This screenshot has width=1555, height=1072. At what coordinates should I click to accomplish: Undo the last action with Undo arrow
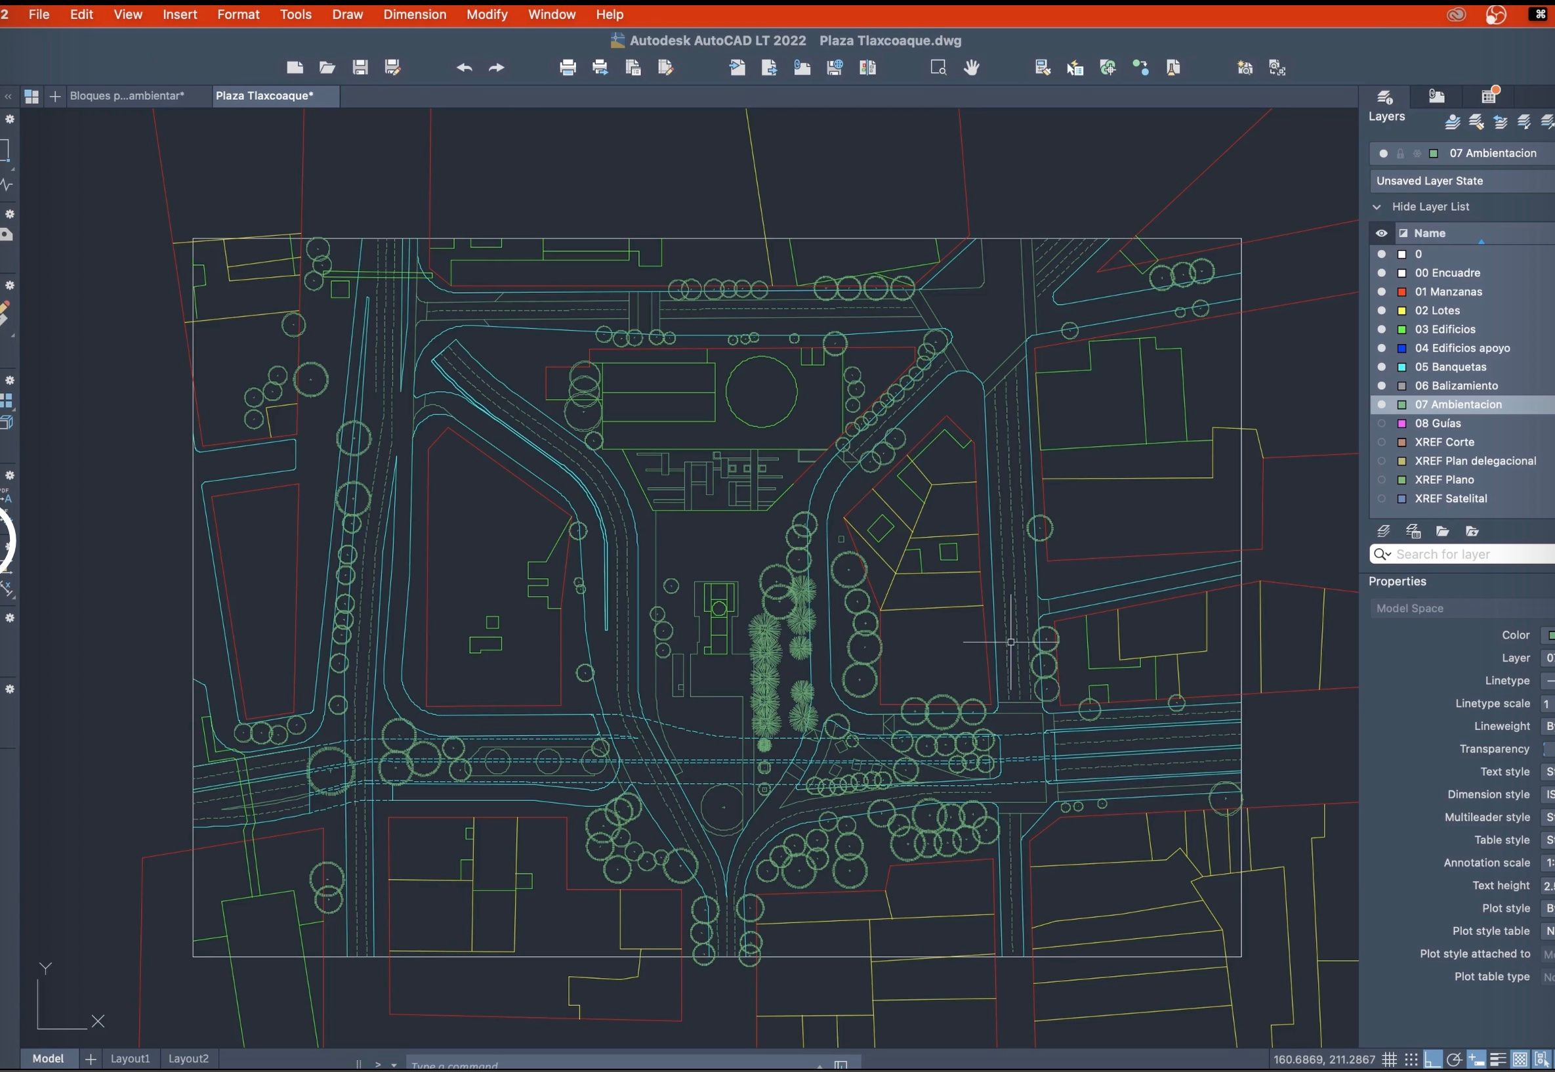(464, 67)
